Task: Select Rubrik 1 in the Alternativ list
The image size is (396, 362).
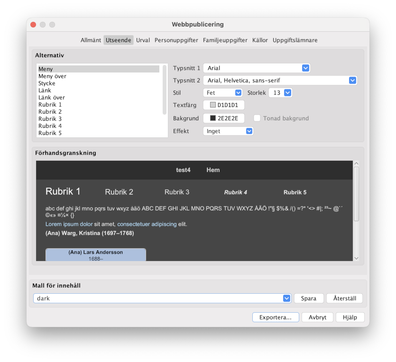Action: [50, 105]
